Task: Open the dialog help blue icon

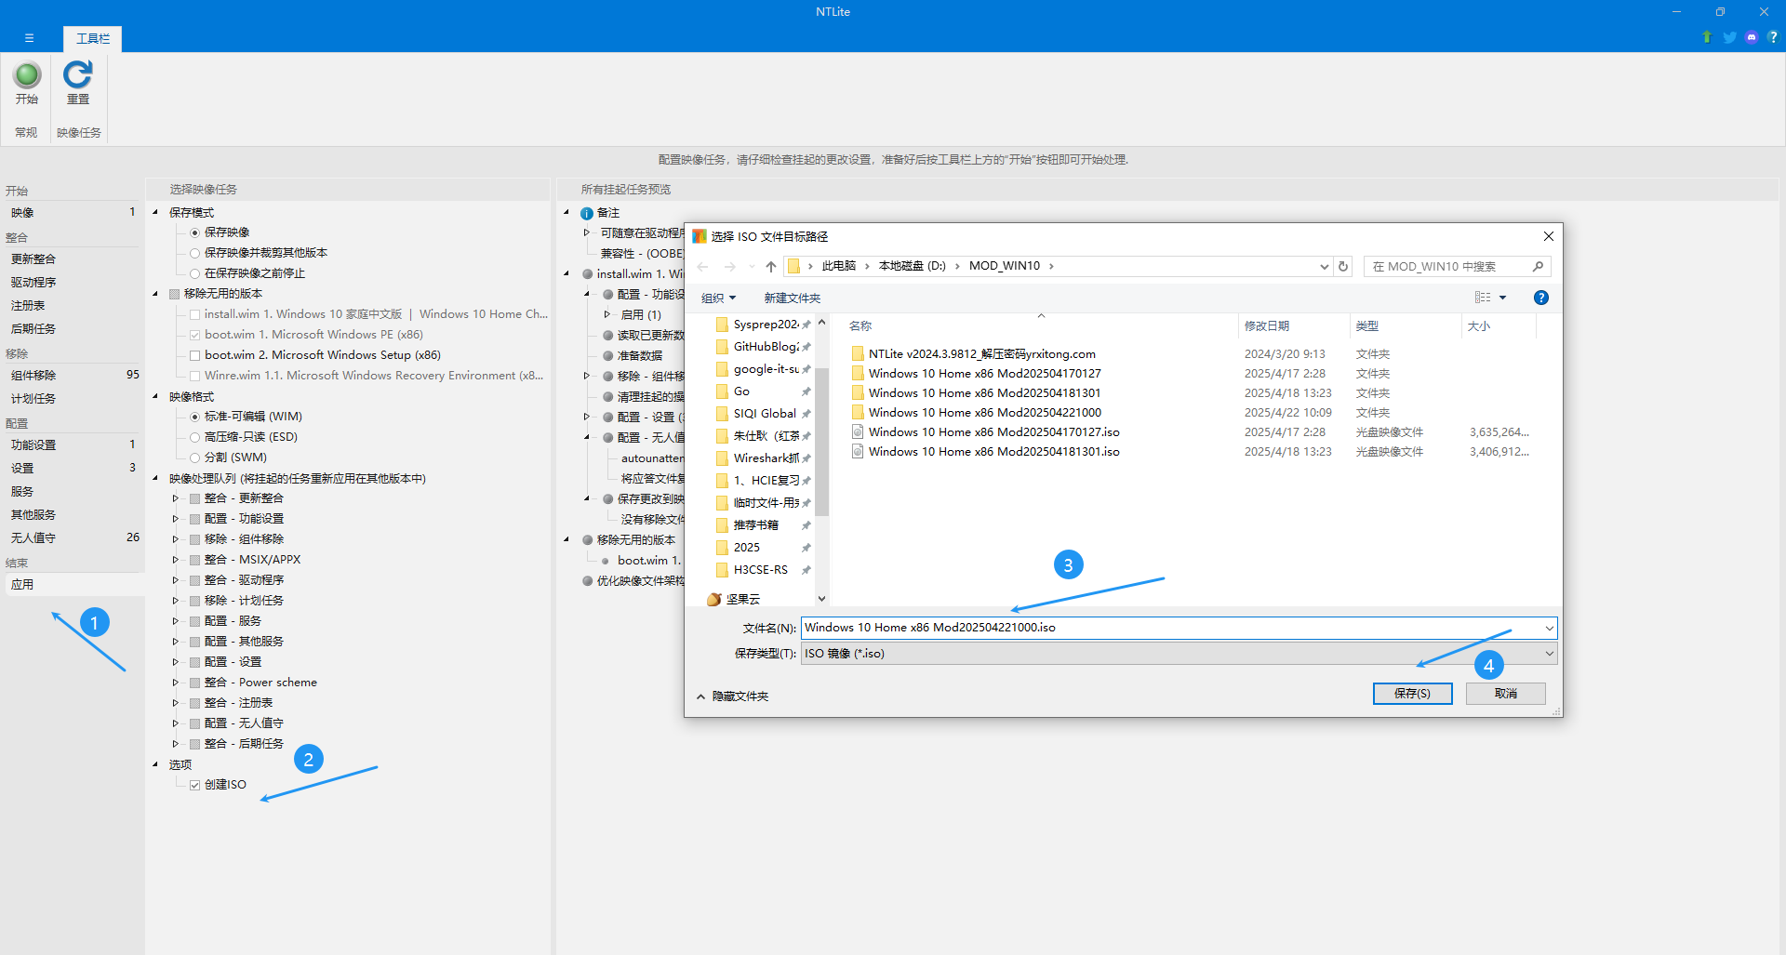Action: (x=1541, y=298)
